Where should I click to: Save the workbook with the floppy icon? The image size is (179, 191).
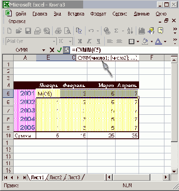click(28, 31)
